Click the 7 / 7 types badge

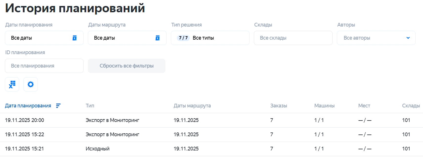point(183,38)
